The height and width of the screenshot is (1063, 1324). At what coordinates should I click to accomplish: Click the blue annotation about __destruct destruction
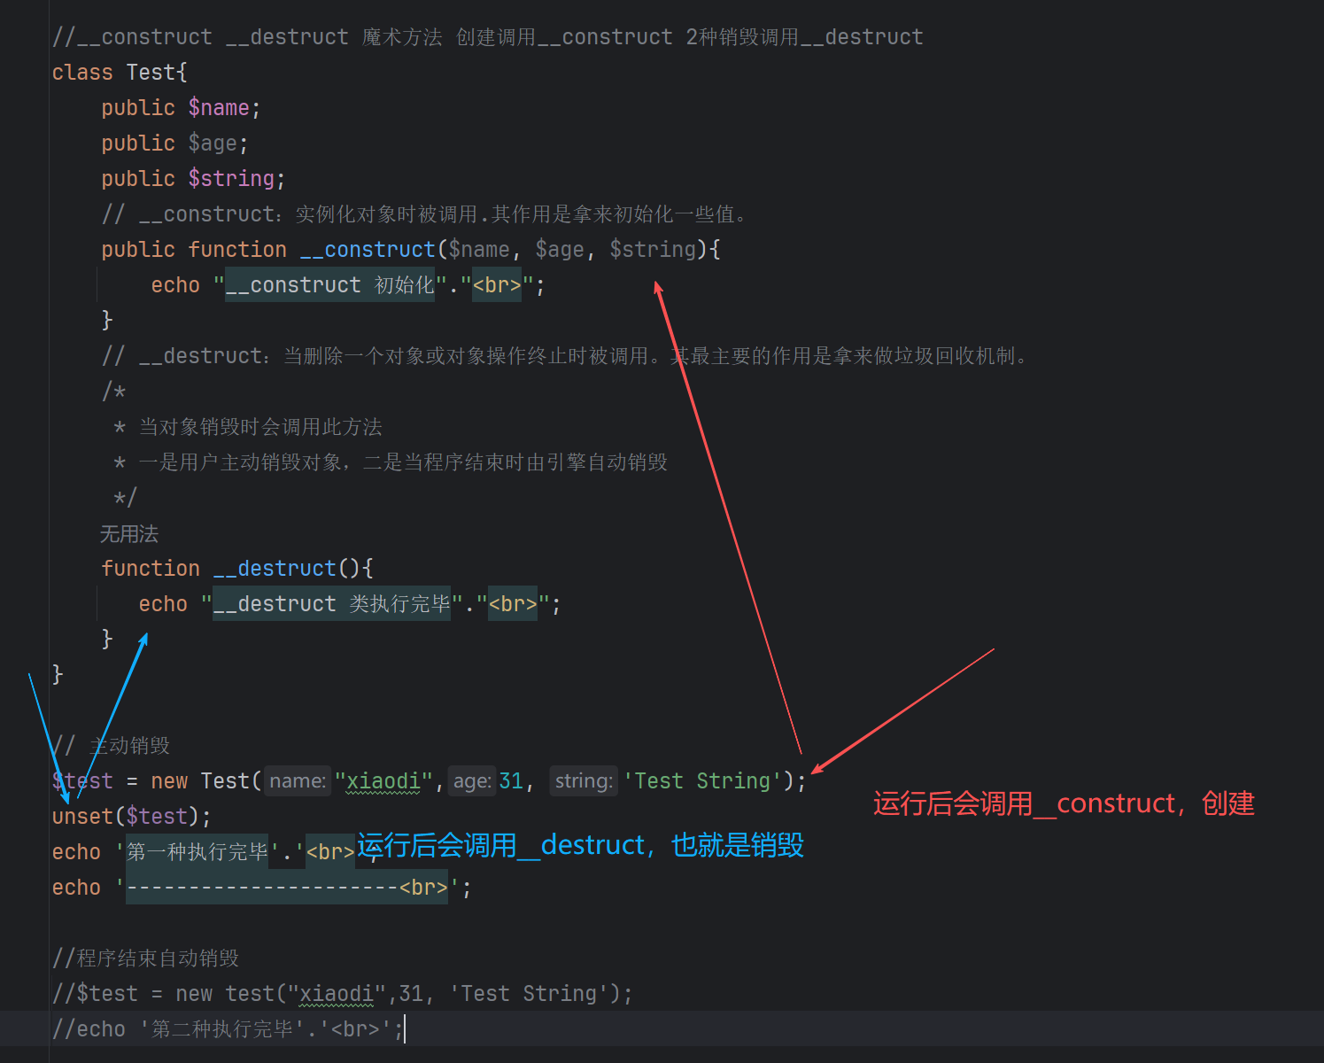pyautogui.click(x=580, y=846)
